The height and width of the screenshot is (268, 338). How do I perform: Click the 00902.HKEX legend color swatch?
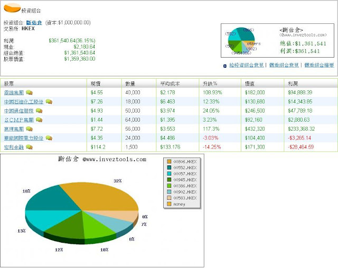pos(169,191)
